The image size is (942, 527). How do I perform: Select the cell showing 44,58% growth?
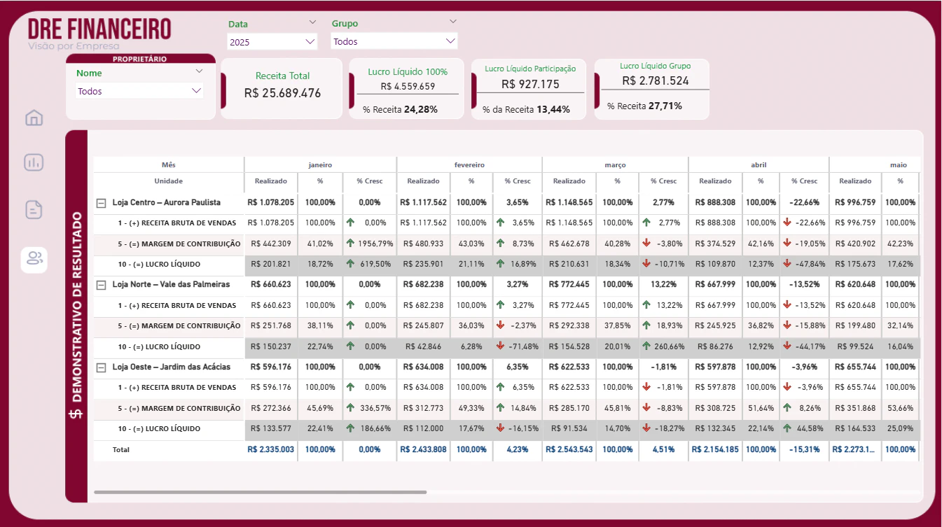coord(804,428)
